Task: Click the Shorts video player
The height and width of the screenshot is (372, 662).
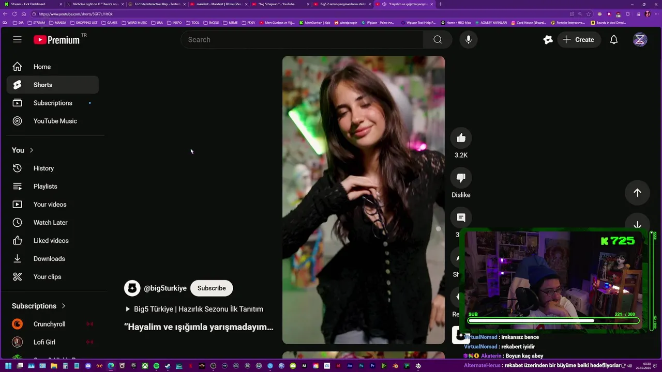Action: click(364, 200)
